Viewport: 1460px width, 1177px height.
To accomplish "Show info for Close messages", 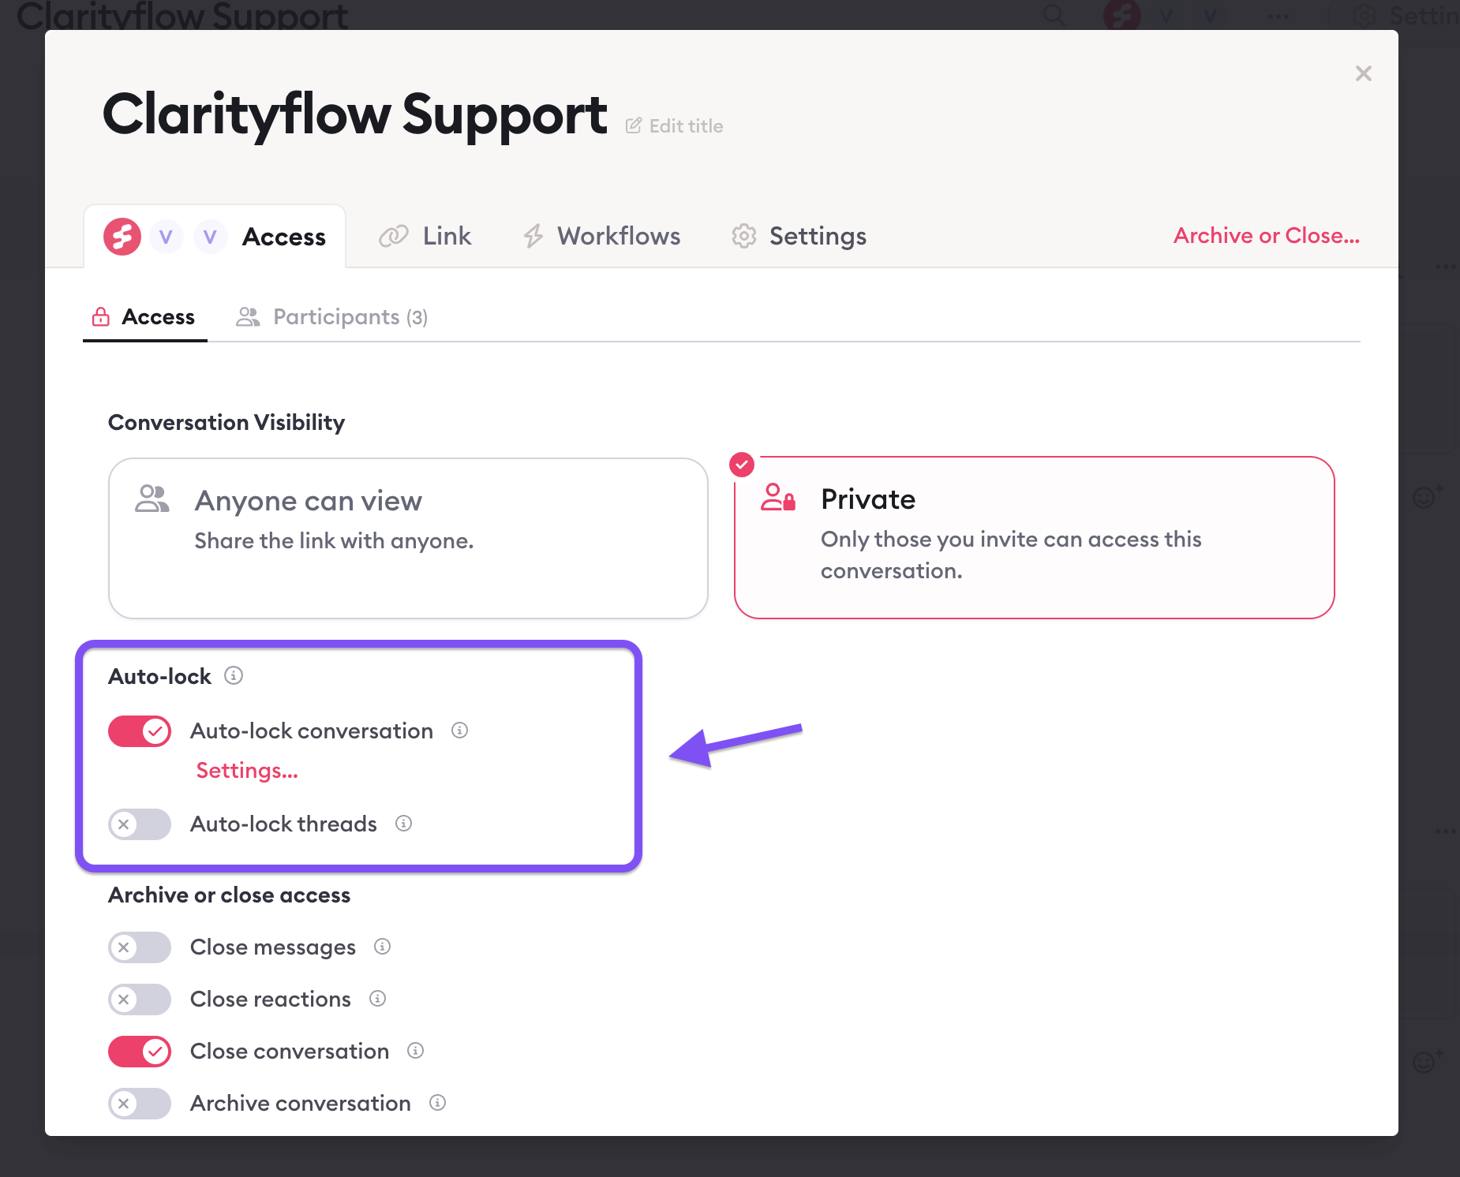I will (382, 947).
